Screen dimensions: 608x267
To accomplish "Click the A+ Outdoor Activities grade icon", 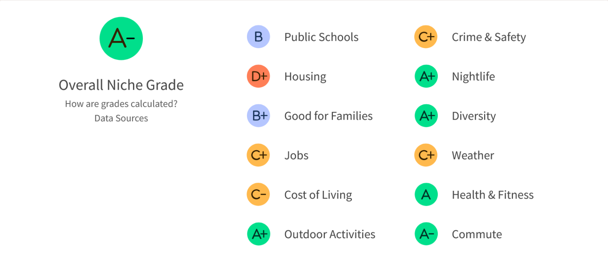I will pos(258,234).
